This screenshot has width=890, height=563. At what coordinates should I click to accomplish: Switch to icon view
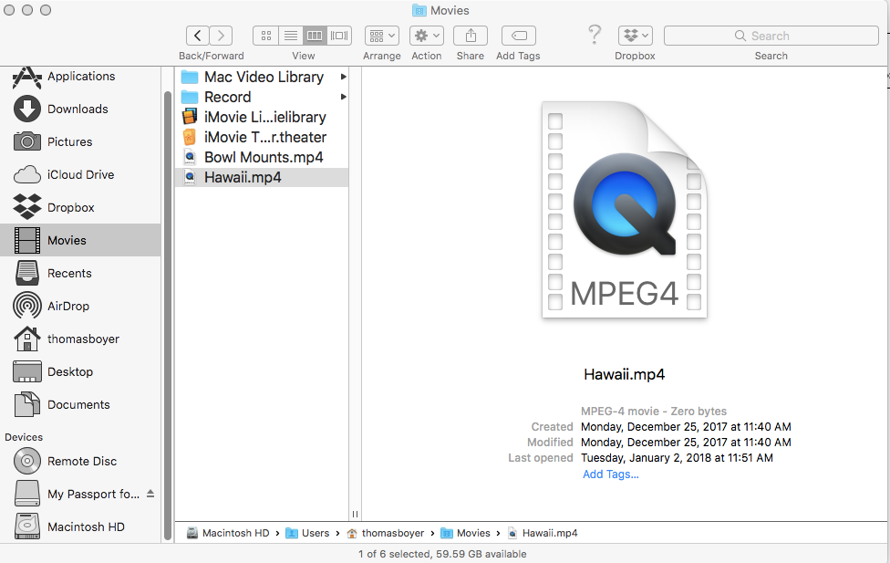pos(265,36)
